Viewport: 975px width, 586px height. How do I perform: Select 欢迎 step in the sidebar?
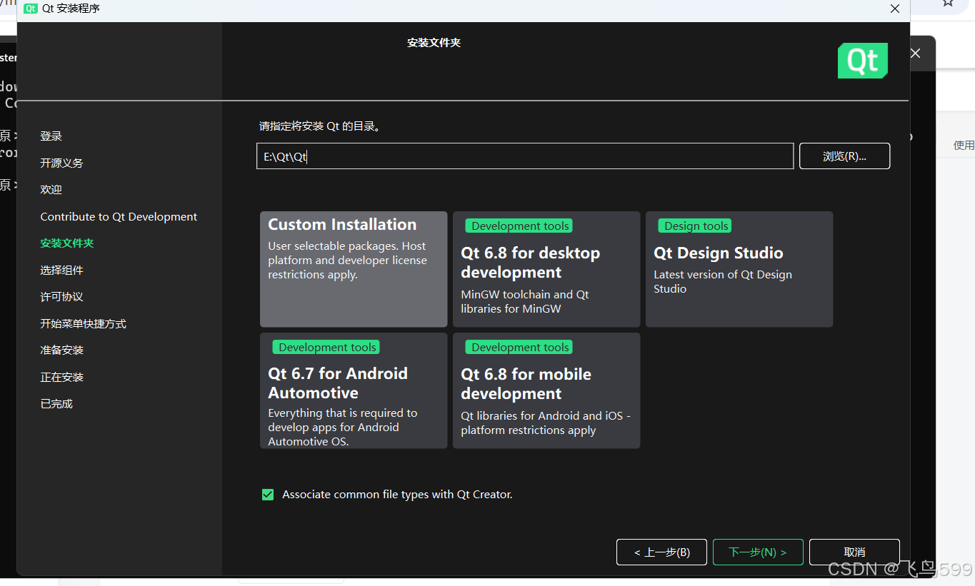pyautogui.click(x=51, y=190)
